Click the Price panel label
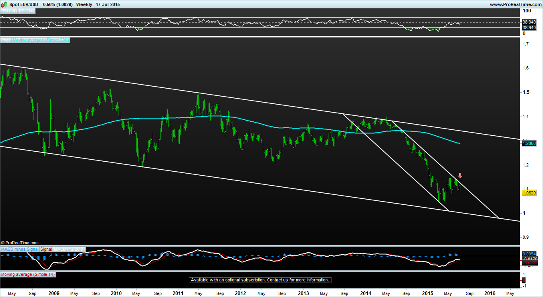This screenshot has width=543, height=297. coord(6,40)
